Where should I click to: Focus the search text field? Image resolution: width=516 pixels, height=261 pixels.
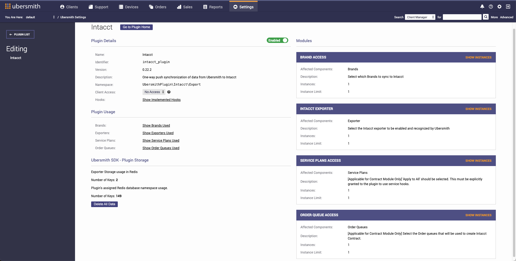pyautogui.click(x=462, y=17)
